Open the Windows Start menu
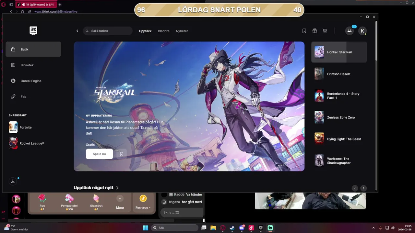 pyautogui.click(x=145, y=228)
